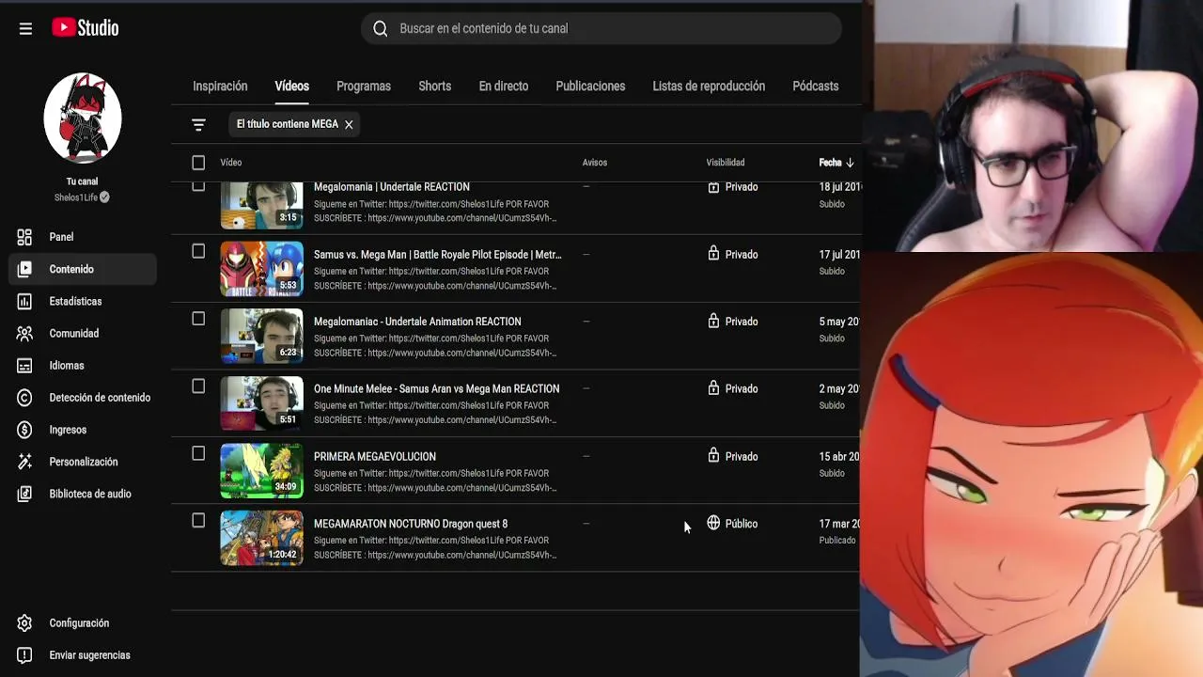Open One Minute Melee video title

coord(436,388)
